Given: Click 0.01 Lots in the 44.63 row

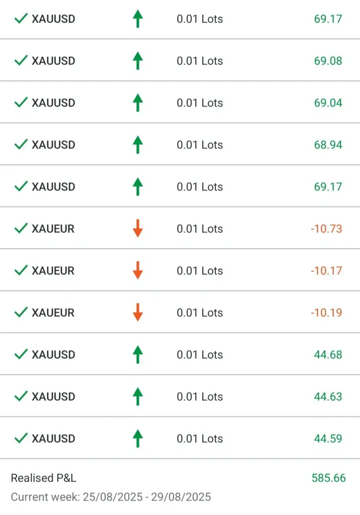Looking at the screenshot, I should coord(199,397).
